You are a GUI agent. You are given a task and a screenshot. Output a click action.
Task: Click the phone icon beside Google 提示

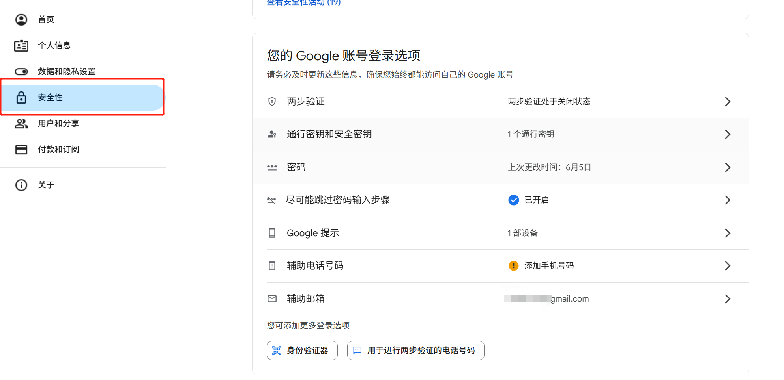point(272,233)
